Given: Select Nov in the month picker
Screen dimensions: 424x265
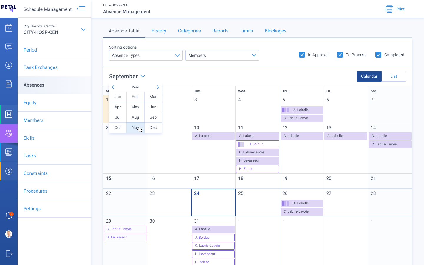Looking at the screenshot, I should point(135,127).
